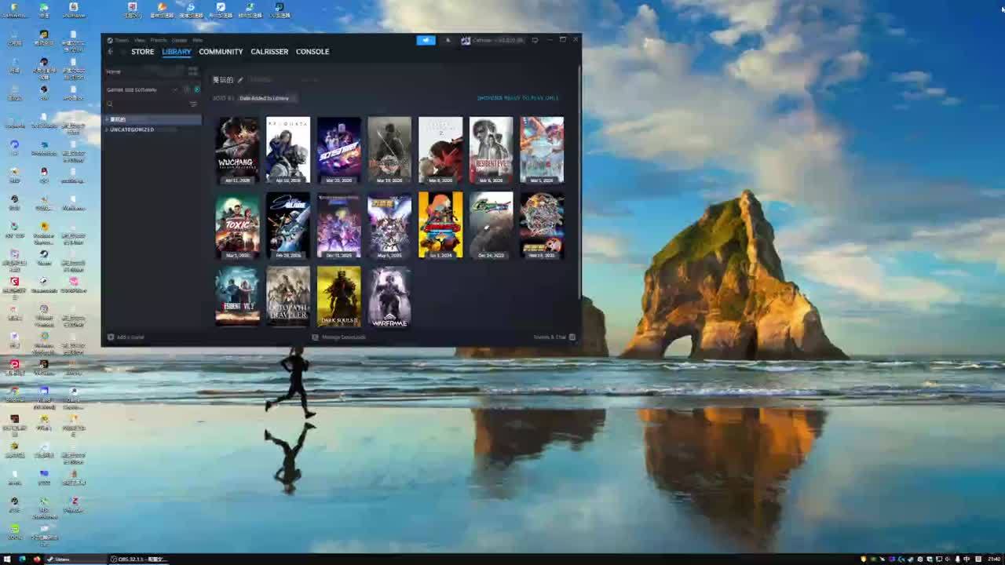This screenshot has height=565, width=1005.
Task: Switch to the Store tab
Action: (142, 52)
